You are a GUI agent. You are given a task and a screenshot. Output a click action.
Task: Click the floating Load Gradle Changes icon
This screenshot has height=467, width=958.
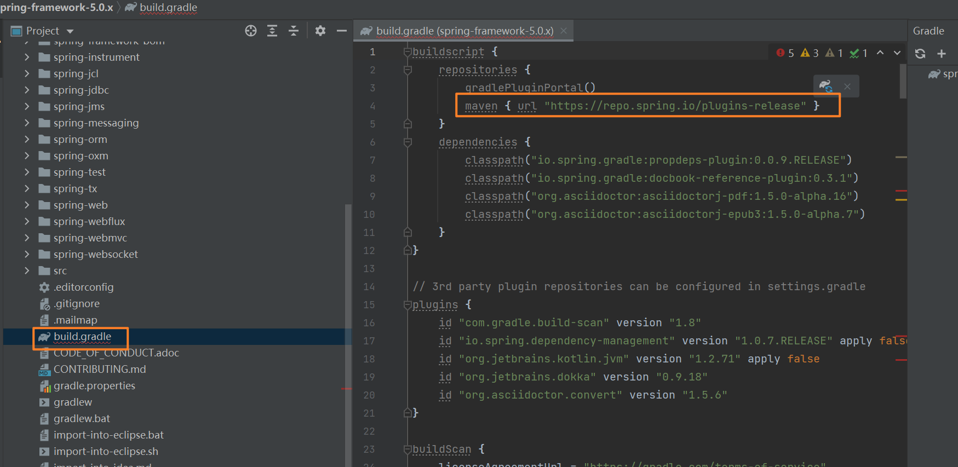[825, 86]
